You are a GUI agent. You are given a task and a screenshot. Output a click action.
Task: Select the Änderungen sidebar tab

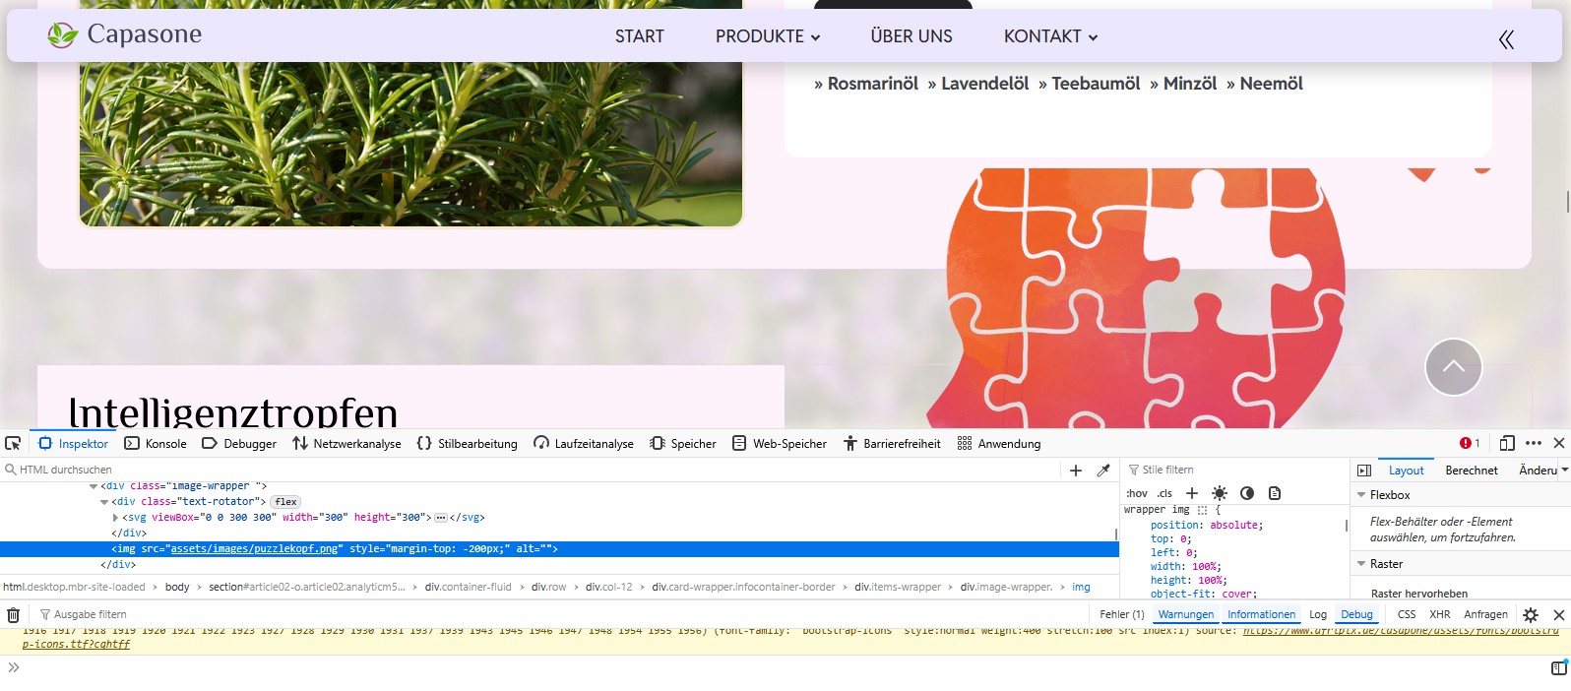(1538, 471)
